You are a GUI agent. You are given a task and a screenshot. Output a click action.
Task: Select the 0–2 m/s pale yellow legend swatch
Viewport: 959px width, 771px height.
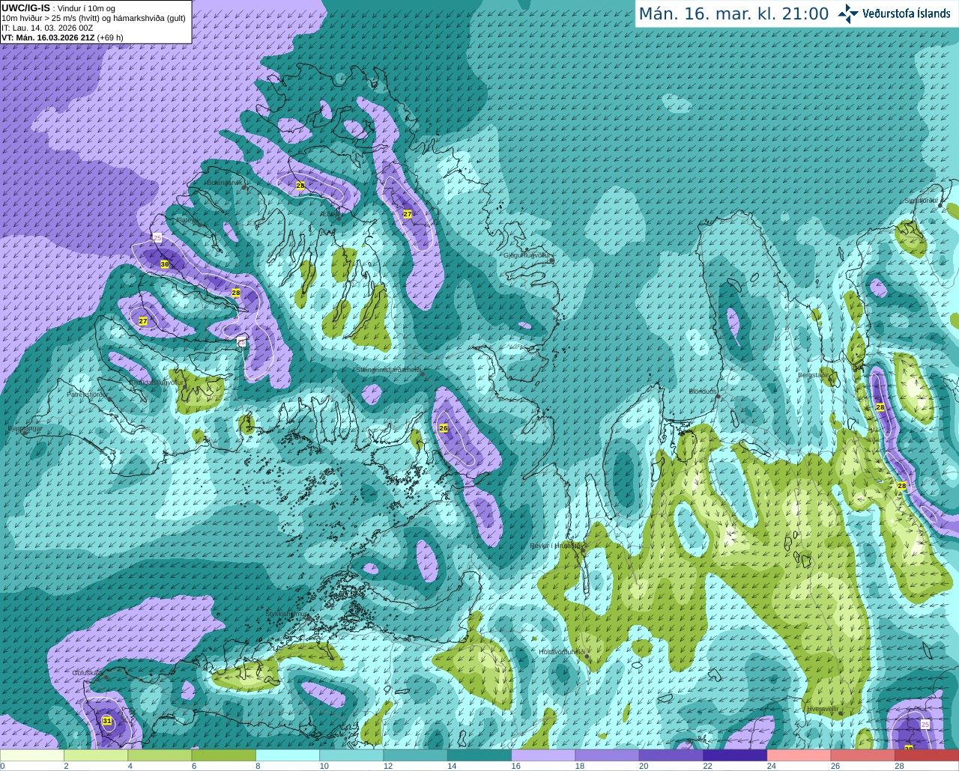pyautogui.click(x=31, y=755)
